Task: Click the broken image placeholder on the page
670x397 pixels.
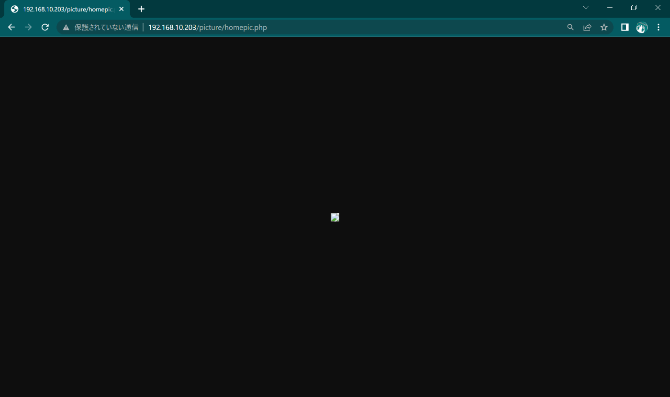Action: tap(335, 217)
